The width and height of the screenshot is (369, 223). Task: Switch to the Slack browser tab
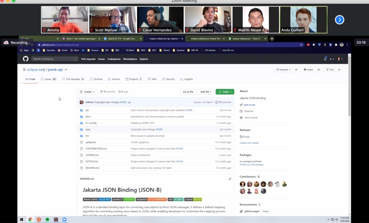coord(81,38)
